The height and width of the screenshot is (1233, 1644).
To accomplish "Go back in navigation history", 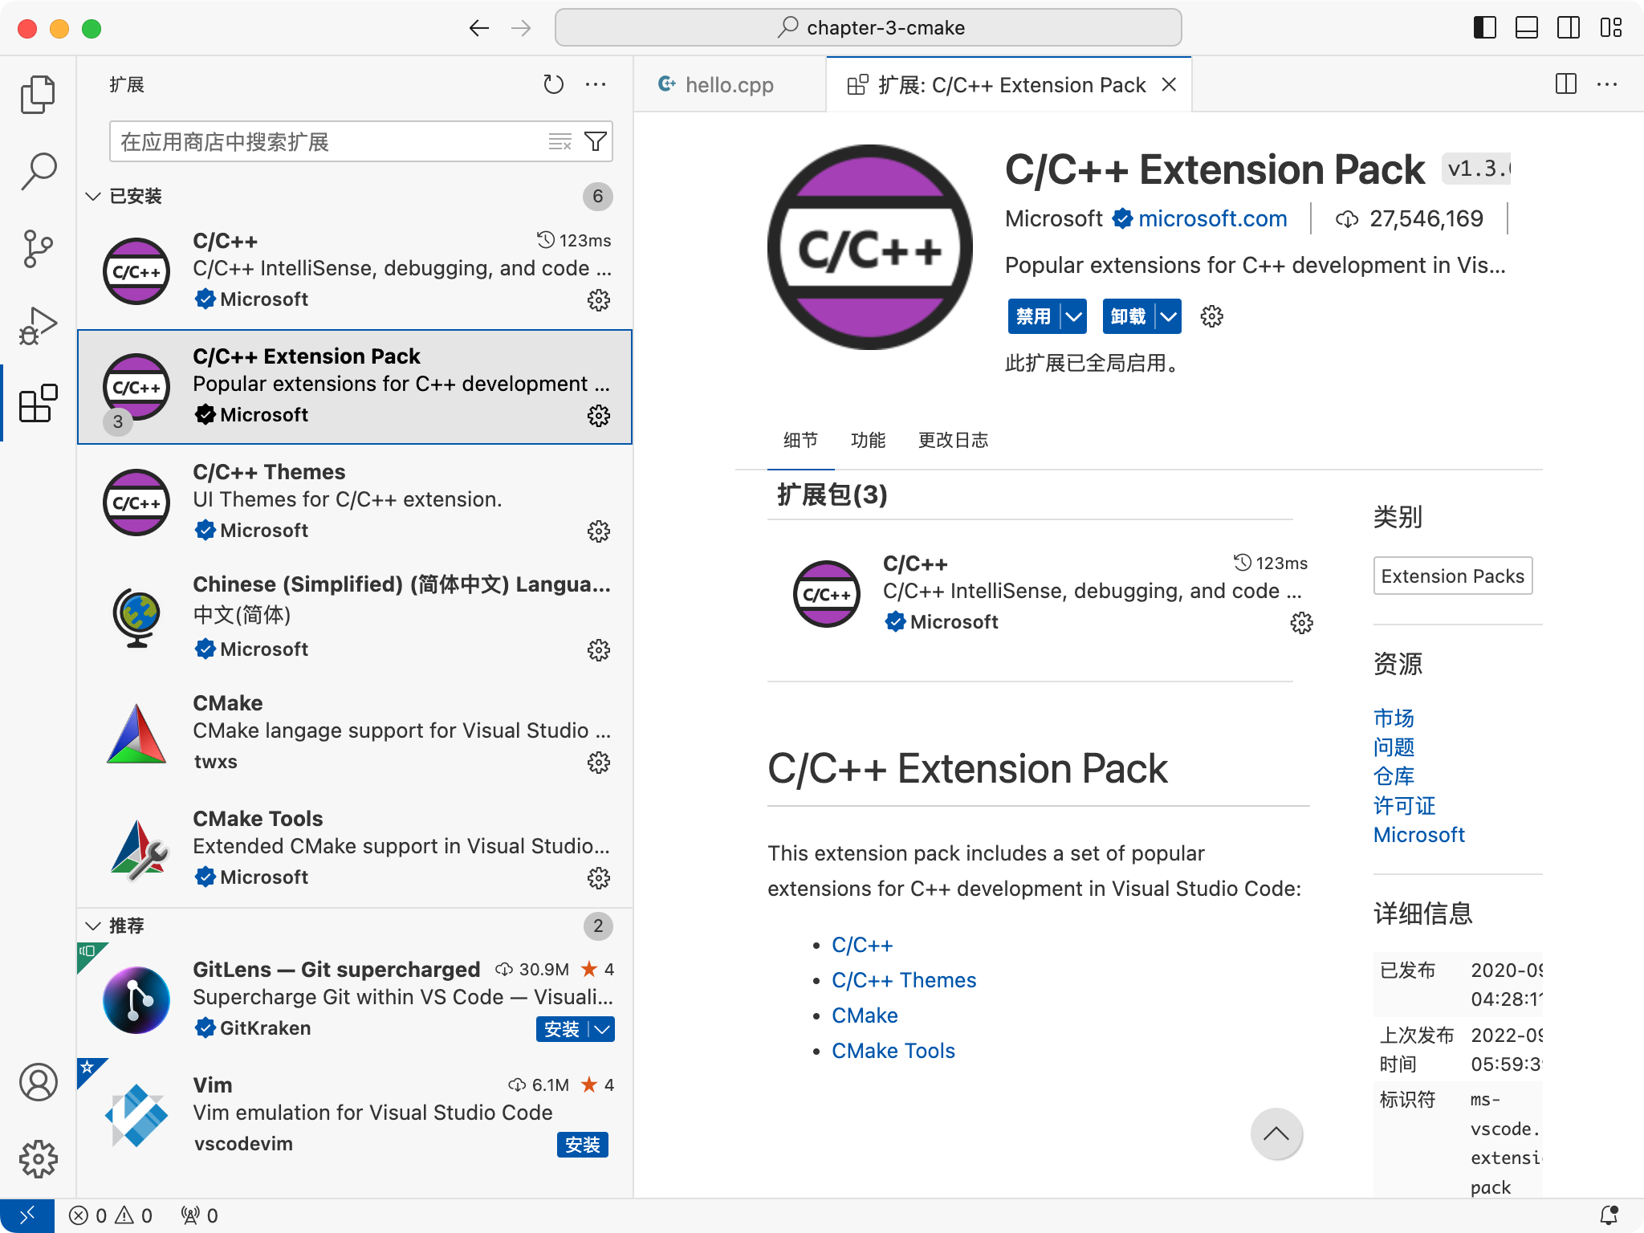I will 479,28.
